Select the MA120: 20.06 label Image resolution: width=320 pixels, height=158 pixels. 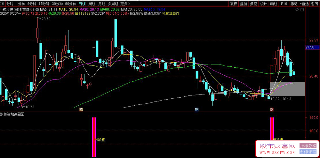pos(132,9)
